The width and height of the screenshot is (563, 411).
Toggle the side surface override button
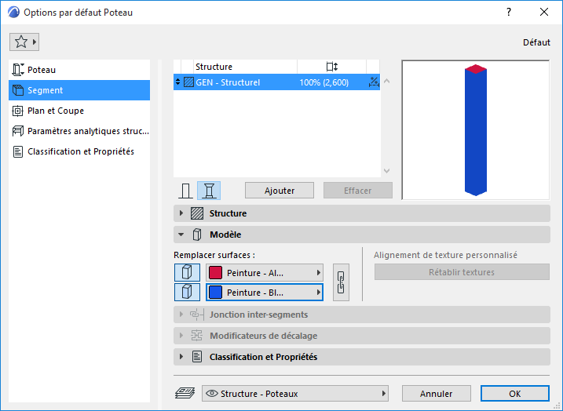pyautogui.click(x=187, y=292)
